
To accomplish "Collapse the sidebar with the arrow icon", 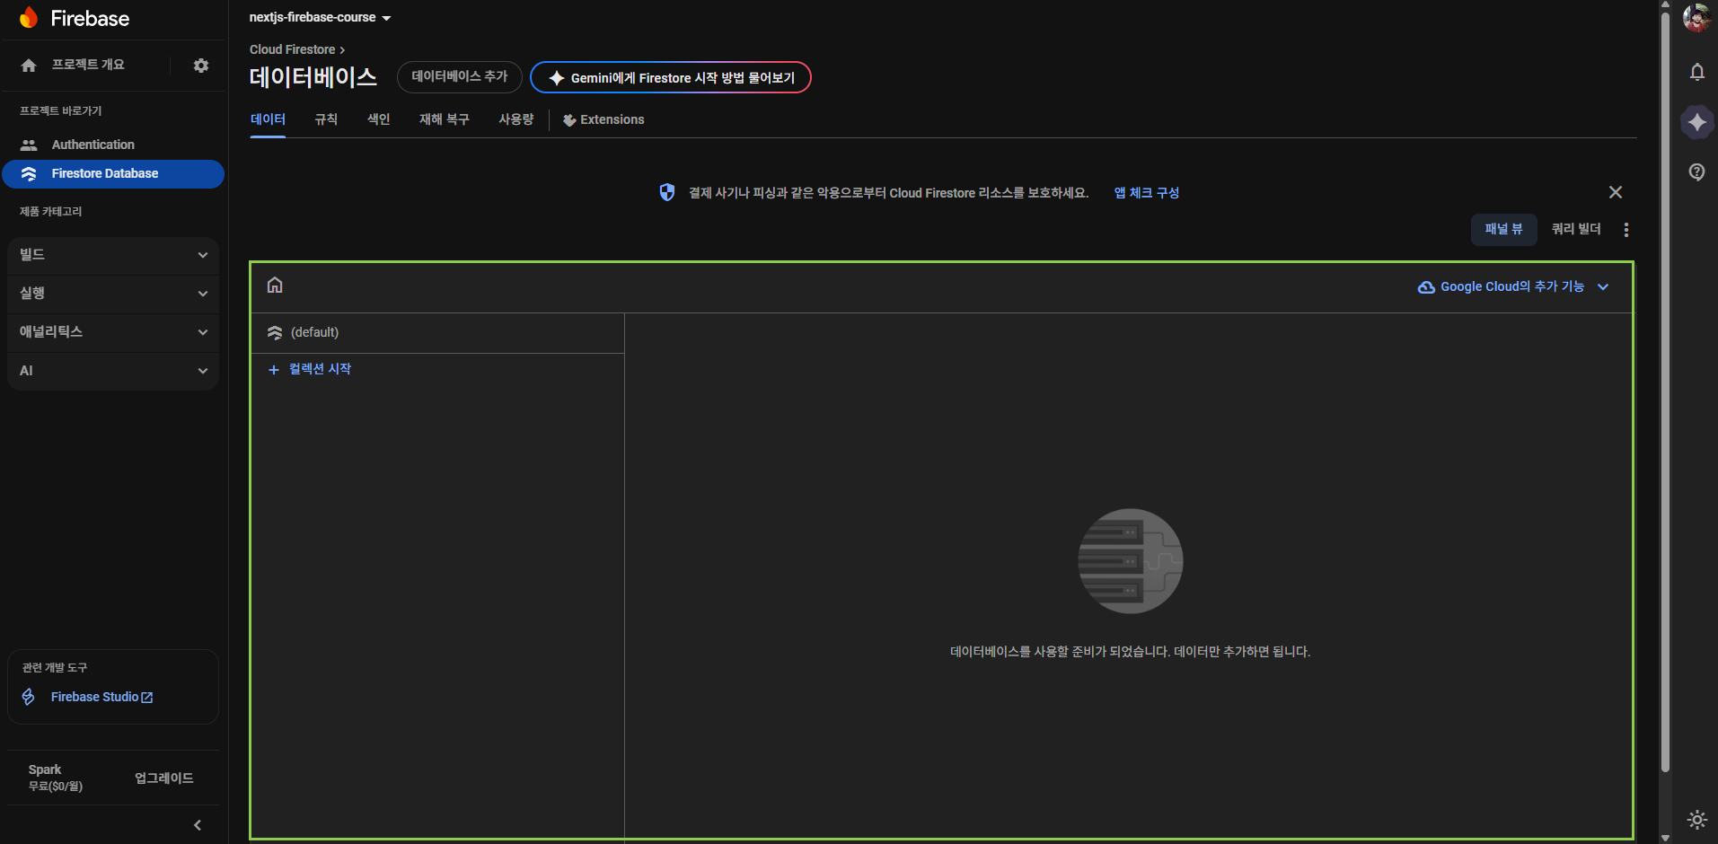I will click(x=198, y=825).
